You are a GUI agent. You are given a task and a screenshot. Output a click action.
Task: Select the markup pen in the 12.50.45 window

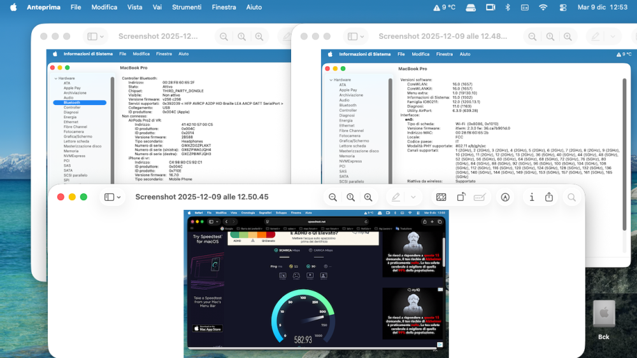tap(396, 198)
